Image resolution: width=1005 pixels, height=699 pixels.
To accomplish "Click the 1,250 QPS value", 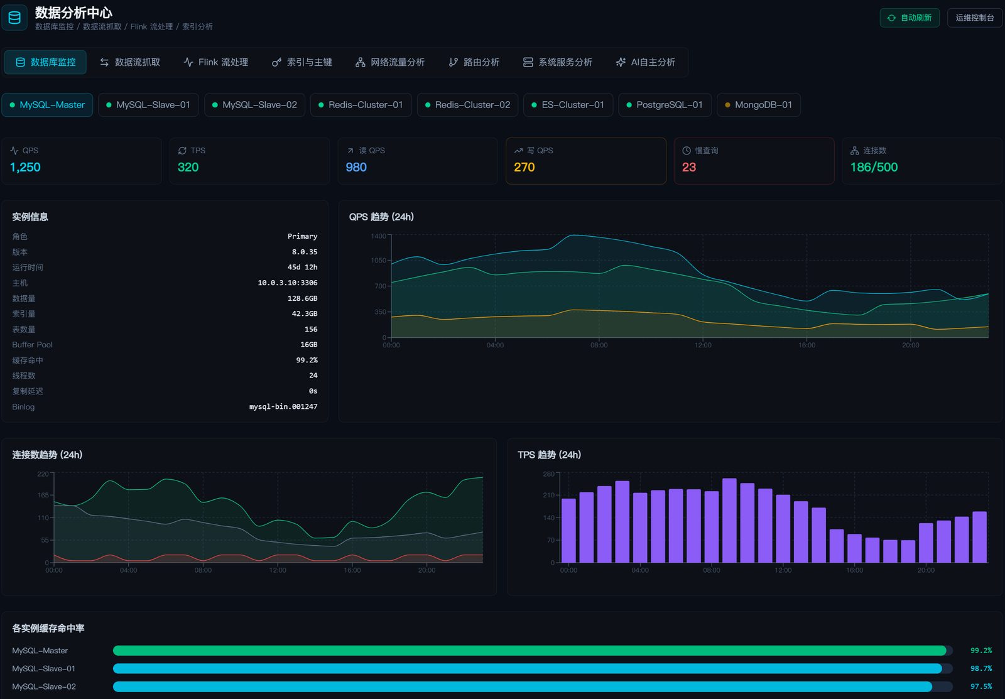I will 25,167.
